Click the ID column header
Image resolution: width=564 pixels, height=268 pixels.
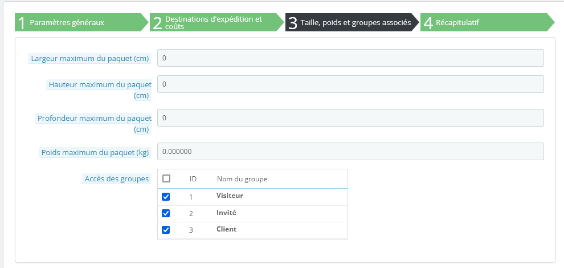pos(193,179)
